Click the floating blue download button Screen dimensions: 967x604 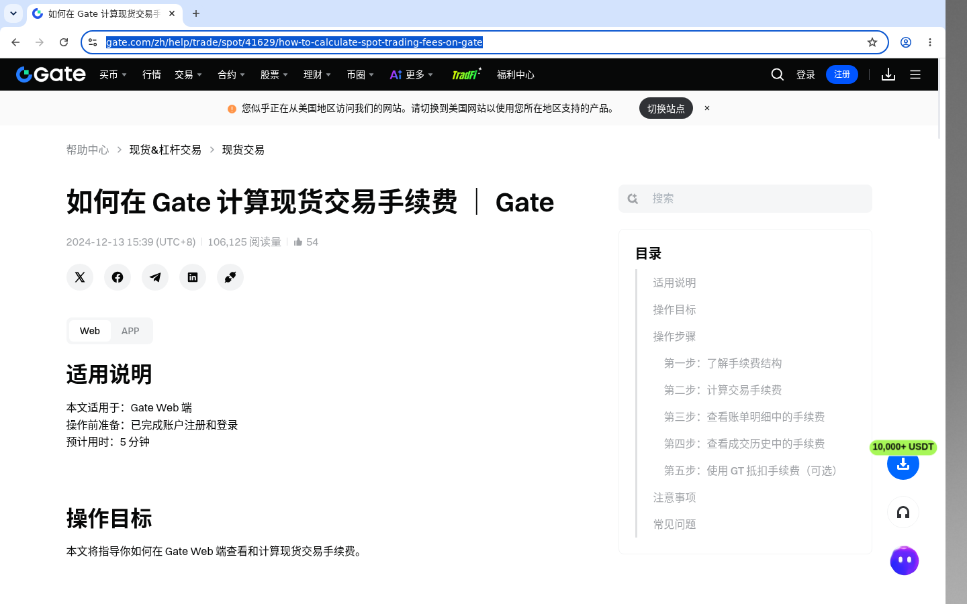pyautogui.click(x=903, y=464)
